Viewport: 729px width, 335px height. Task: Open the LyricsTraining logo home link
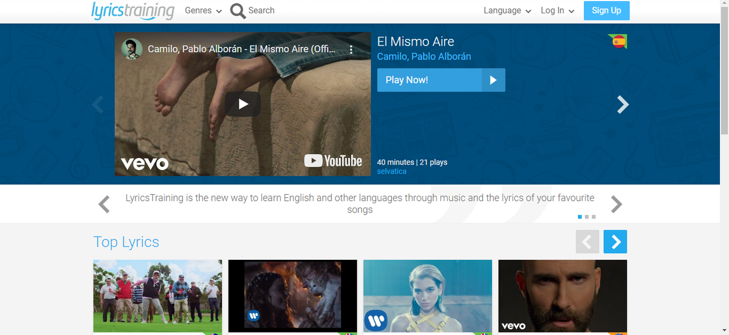click(132, 10)
